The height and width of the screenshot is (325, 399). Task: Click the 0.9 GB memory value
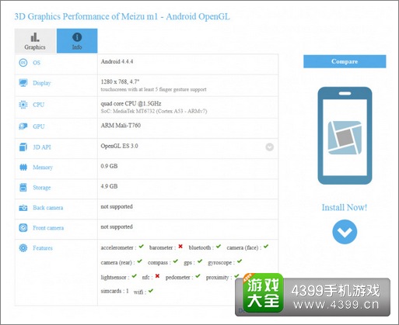tap(109, 166)
